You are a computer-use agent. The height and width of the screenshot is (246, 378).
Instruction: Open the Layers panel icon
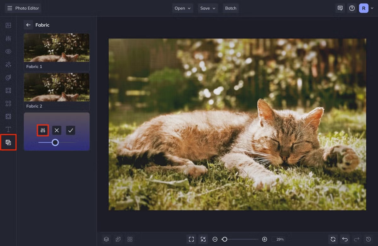pyautogui.click(x=106, y=239)
